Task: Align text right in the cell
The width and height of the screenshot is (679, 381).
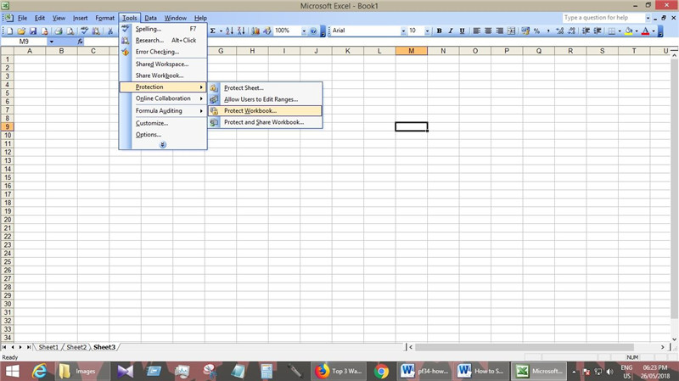Action: tap(500, 31)
